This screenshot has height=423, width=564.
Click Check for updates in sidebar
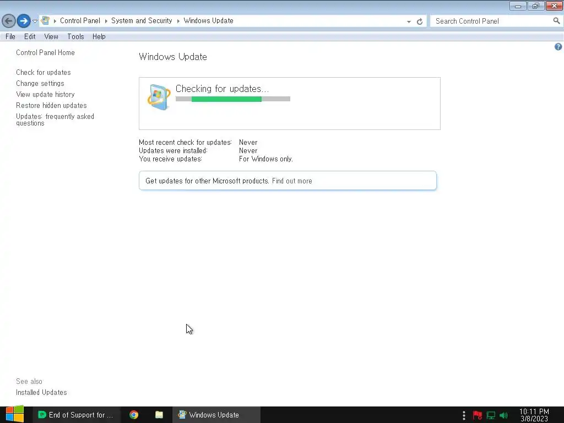pyautogui.click(x=43, y=72)
